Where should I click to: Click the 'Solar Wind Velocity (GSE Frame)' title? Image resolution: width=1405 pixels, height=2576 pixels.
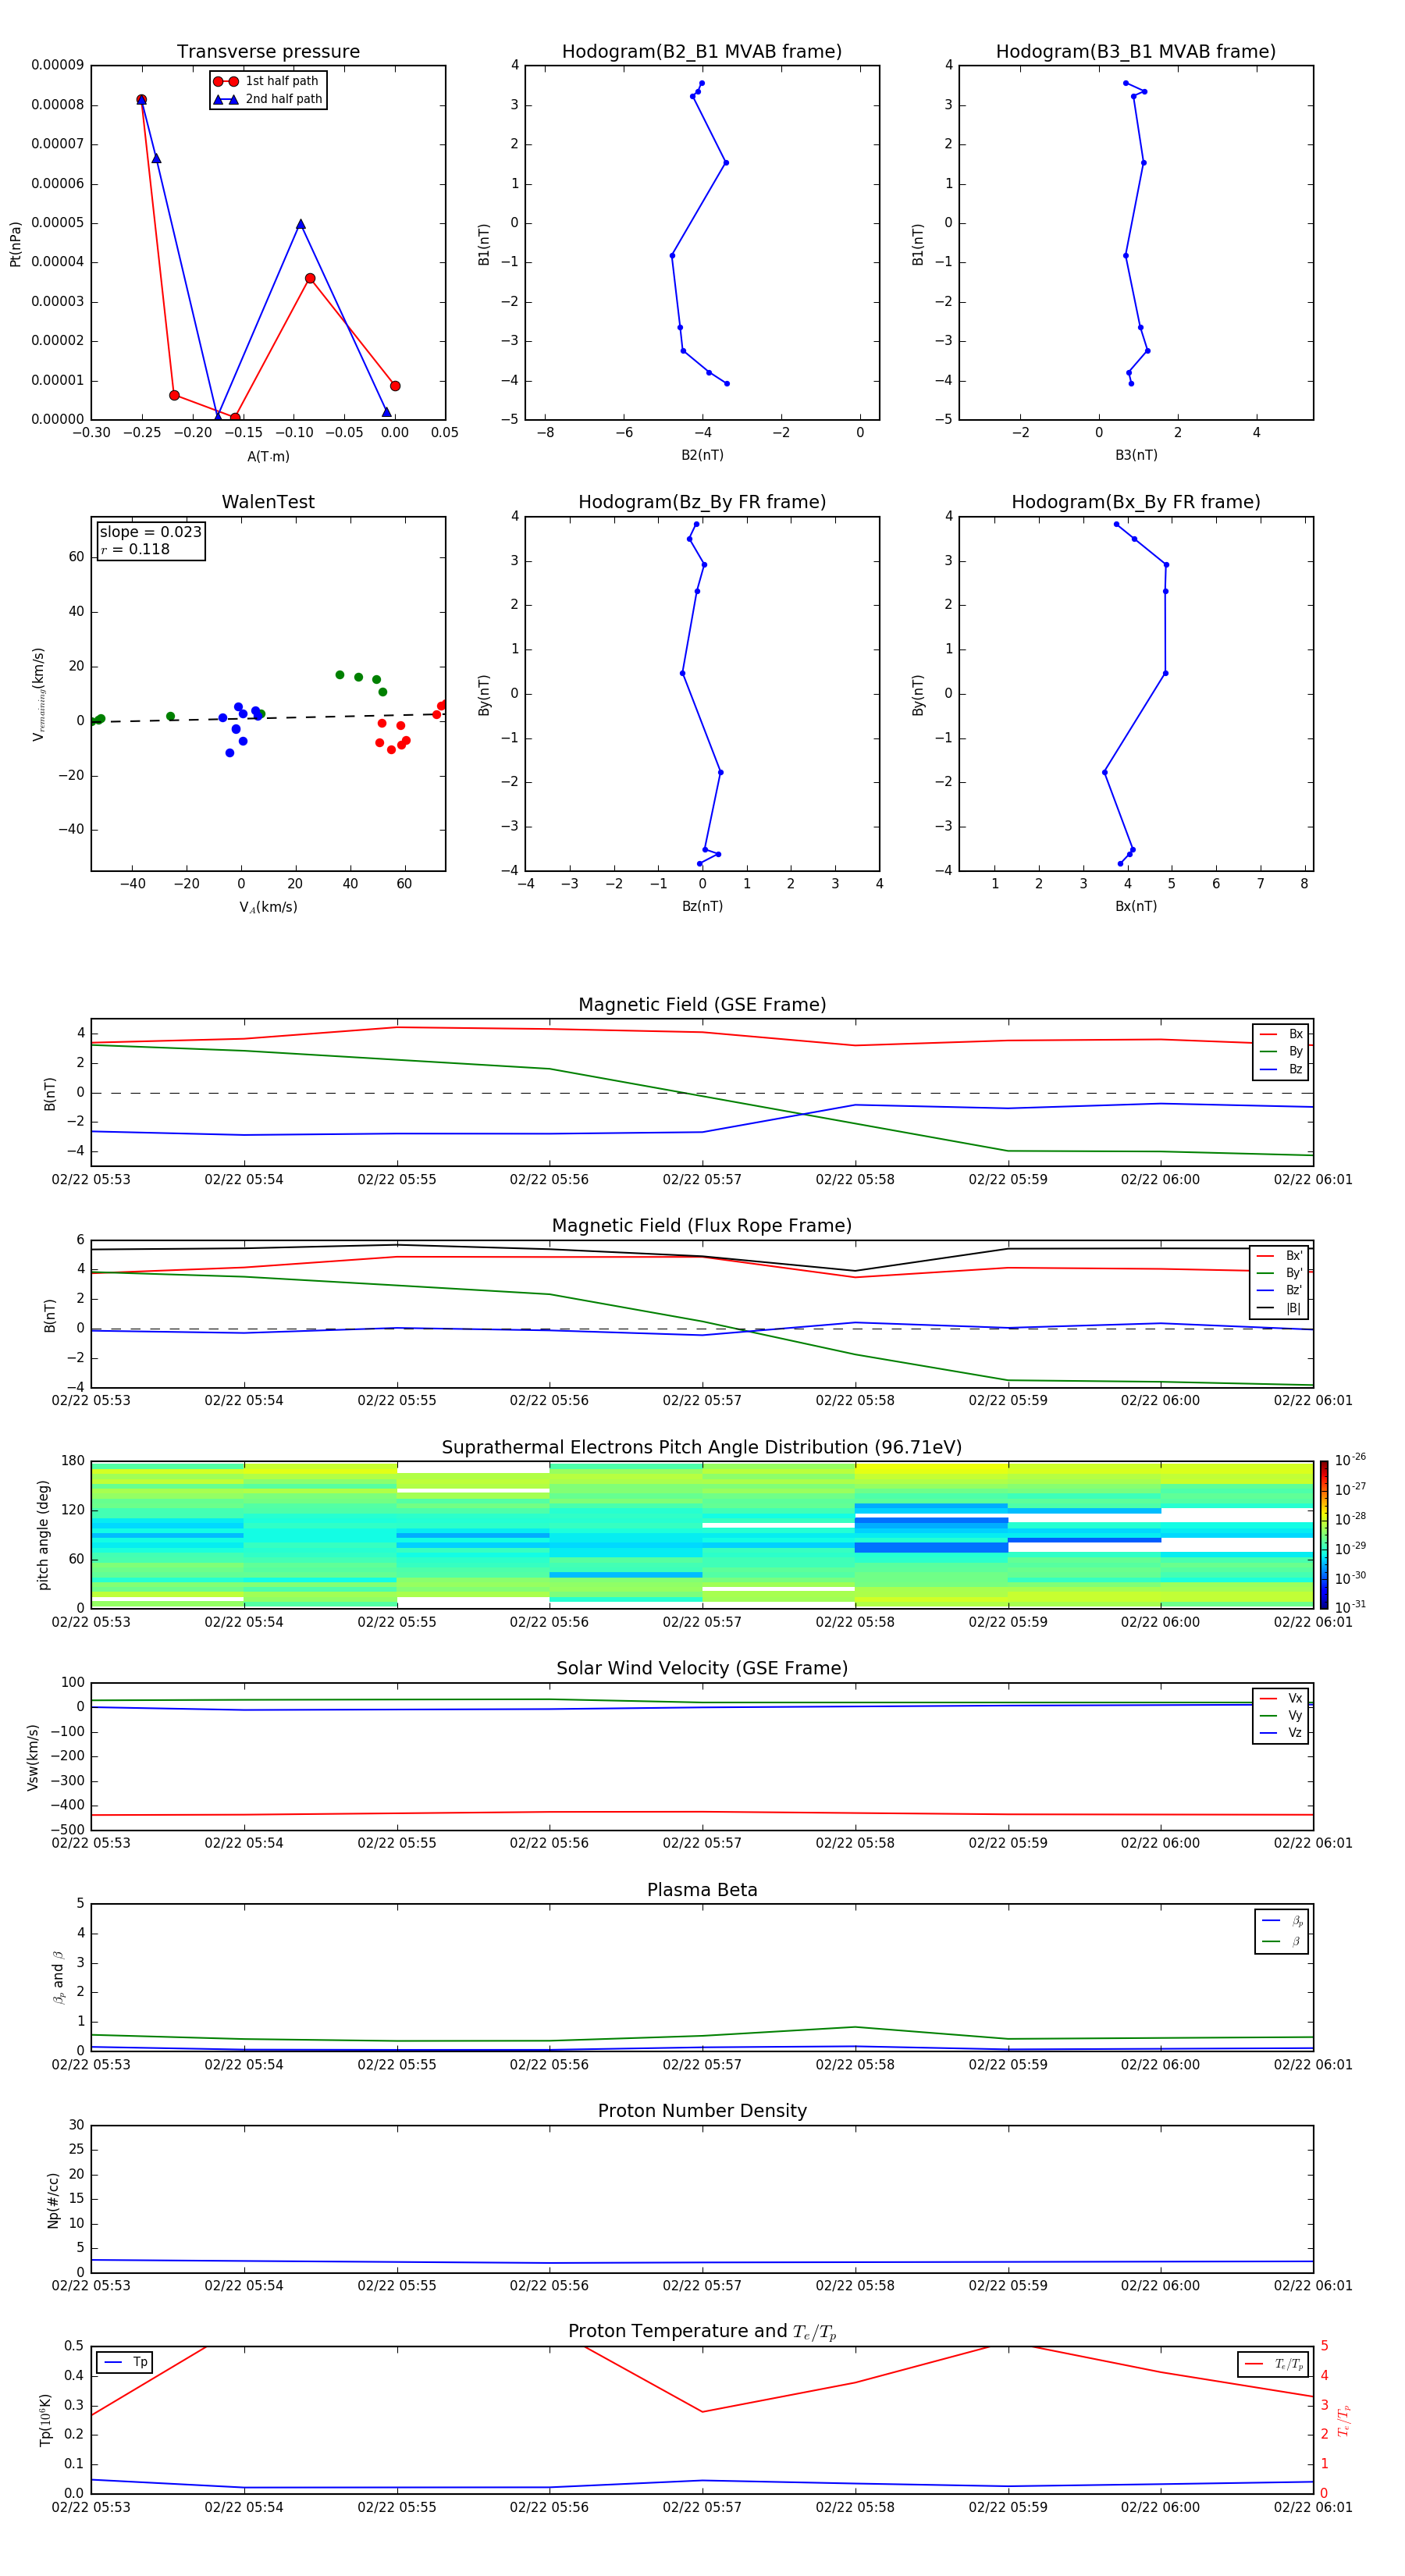click(x=702, y=1669)
